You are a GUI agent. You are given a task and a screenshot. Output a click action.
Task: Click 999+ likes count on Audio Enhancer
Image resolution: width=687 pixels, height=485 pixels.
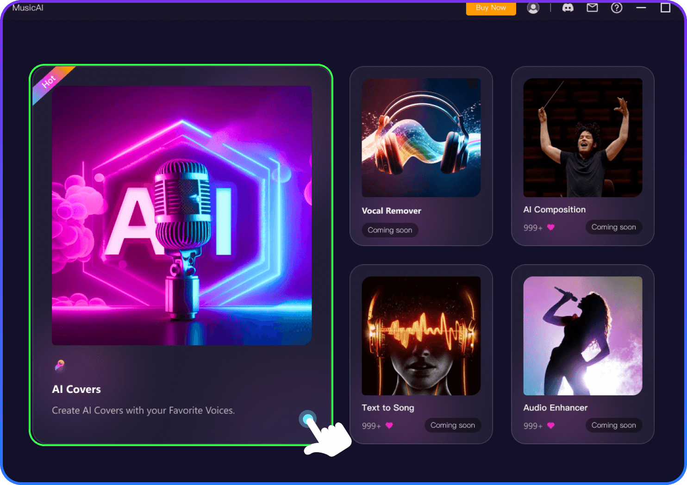coord(533,426)
